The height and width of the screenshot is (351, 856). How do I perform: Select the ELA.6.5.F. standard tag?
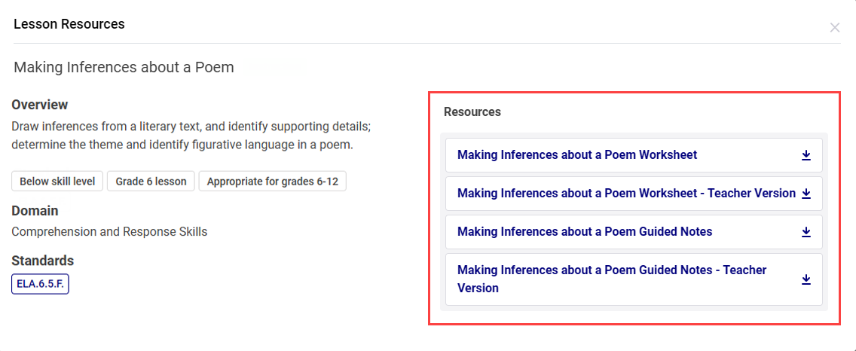coord(40,284)
